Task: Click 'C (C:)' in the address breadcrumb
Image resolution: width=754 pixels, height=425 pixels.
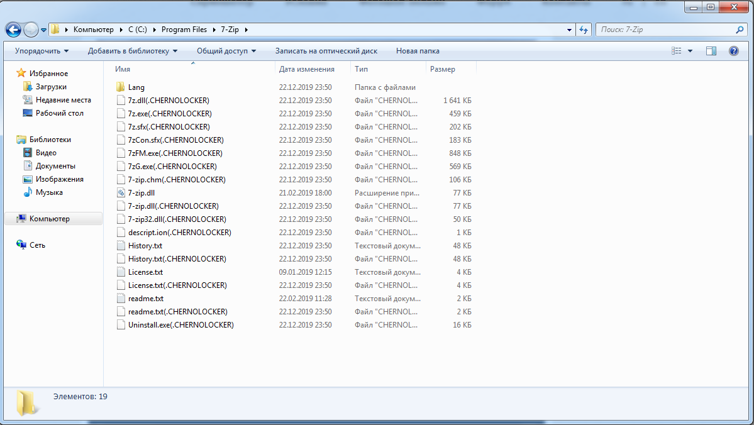Action: (x=138, y=30)
